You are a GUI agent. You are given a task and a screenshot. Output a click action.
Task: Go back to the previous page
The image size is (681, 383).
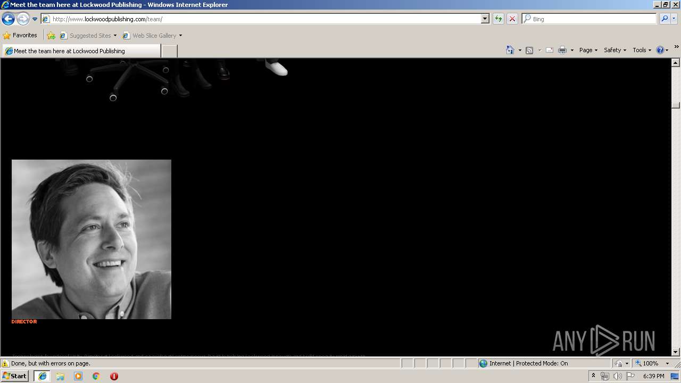pyautogui.click(x=8, y=19)
